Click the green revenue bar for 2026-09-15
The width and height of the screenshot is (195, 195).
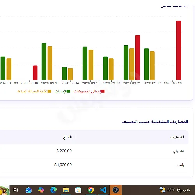tap(85, 63)
